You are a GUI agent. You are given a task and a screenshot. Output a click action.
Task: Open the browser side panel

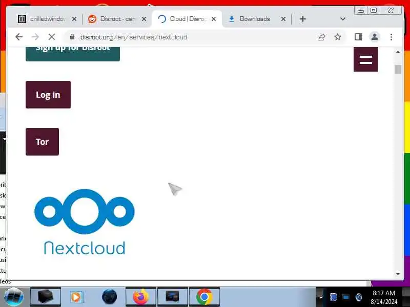point(358,37)
